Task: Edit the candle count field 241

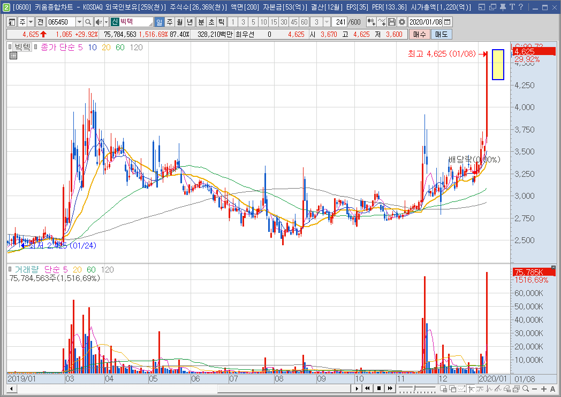Action: (x=339, y=22)
